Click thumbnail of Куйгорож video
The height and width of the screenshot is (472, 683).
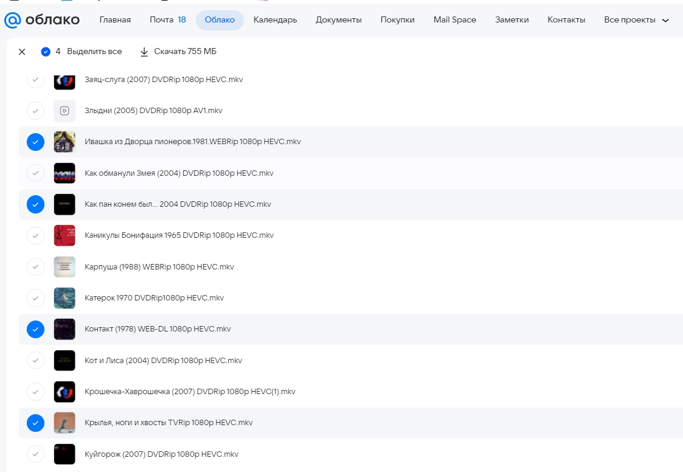tap(64, 454)
